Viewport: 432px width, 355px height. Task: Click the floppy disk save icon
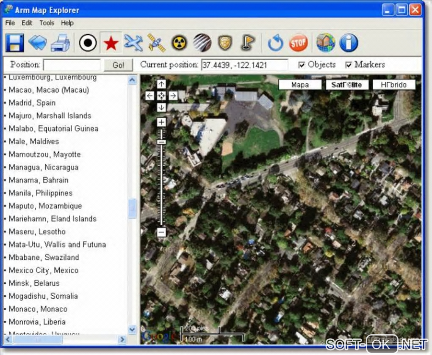pos(14,43)
